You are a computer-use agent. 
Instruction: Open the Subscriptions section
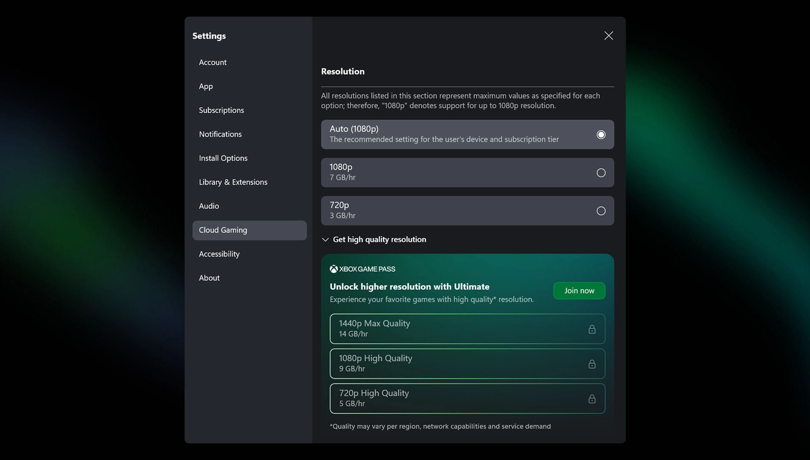[x=221, y=110]
